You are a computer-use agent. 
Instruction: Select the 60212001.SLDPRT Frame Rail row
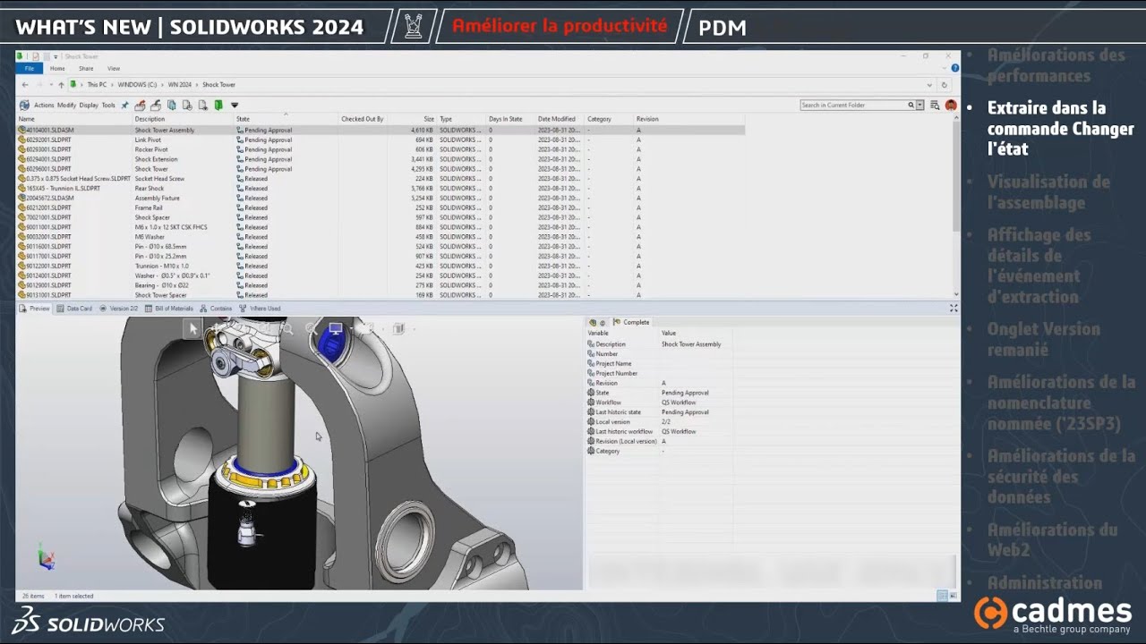click(x=381, y=208)
